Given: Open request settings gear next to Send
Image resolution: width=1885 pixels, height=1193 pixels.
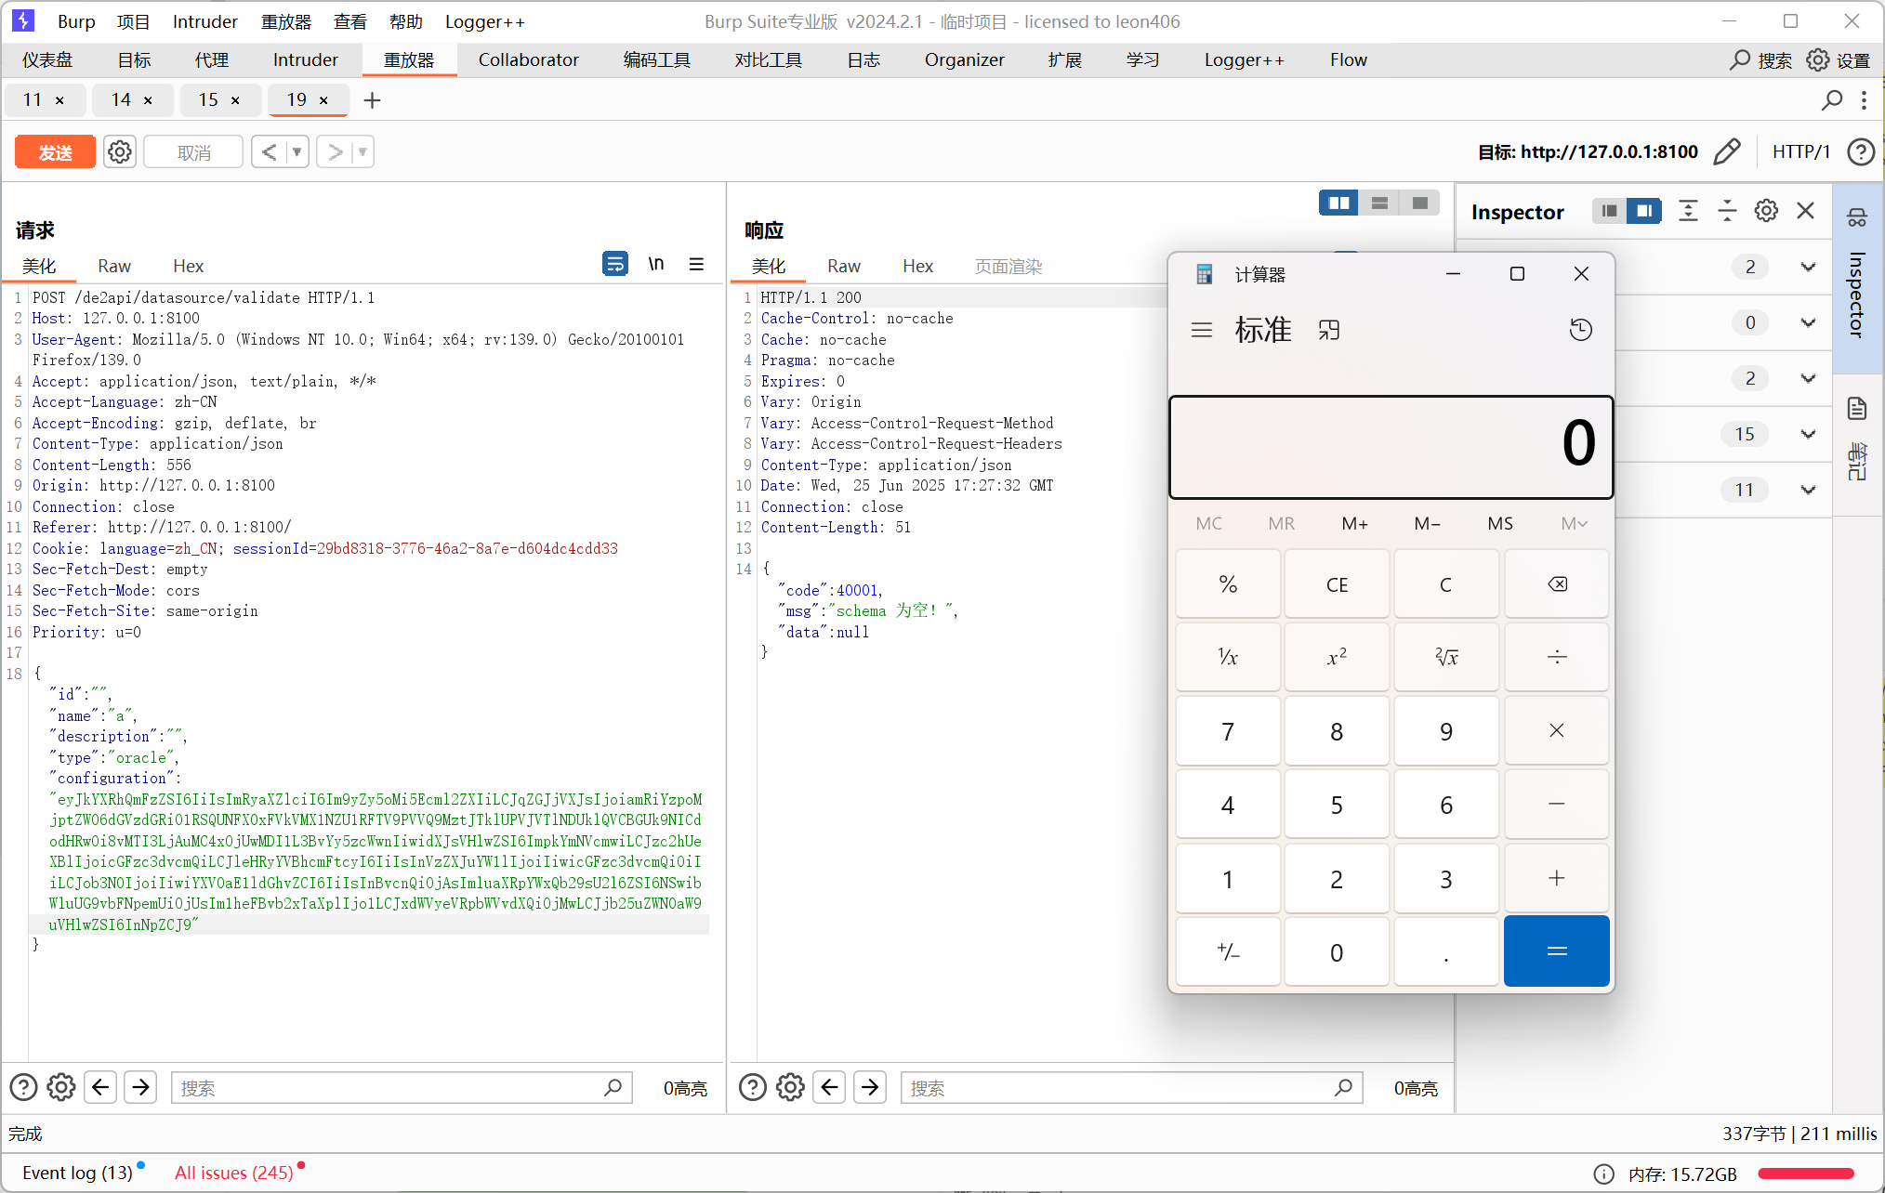Looking at the screenshot, I should tap(120, 151).
